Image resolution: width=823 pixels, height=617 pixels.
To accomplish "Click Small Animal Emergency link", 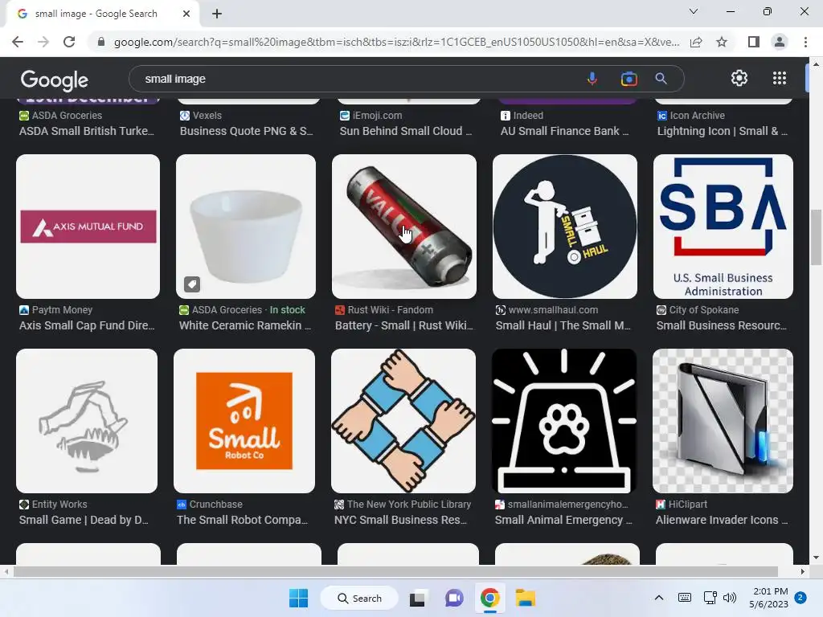I will [563, 520].
